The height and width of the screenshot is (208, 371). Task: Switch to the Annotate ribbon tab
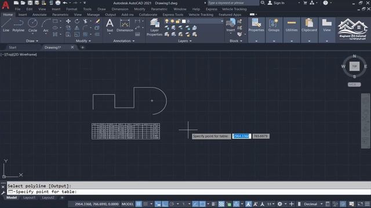(39, 14)
